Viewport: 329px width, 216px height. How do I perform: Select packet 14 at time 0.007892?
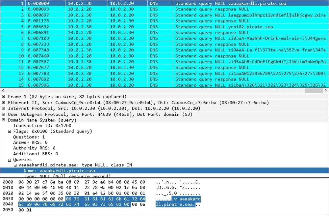point(164,79)
